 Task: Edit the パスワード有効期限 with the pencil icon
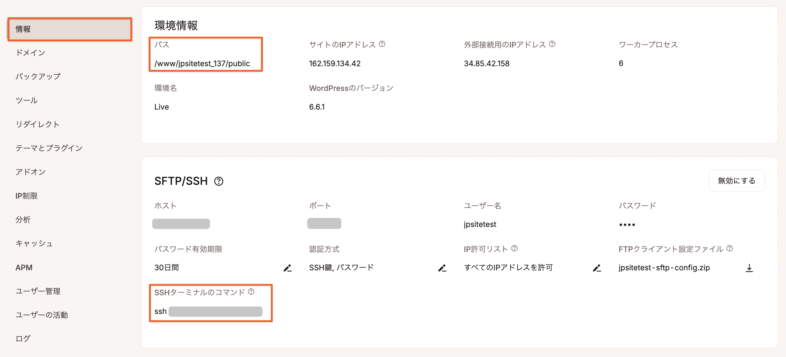(x=288, y=268)
